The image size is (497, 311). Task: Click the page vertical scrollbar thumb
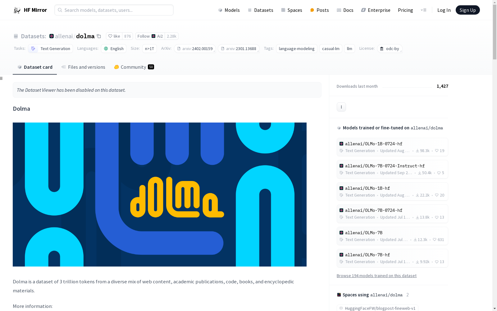(495, 33)
